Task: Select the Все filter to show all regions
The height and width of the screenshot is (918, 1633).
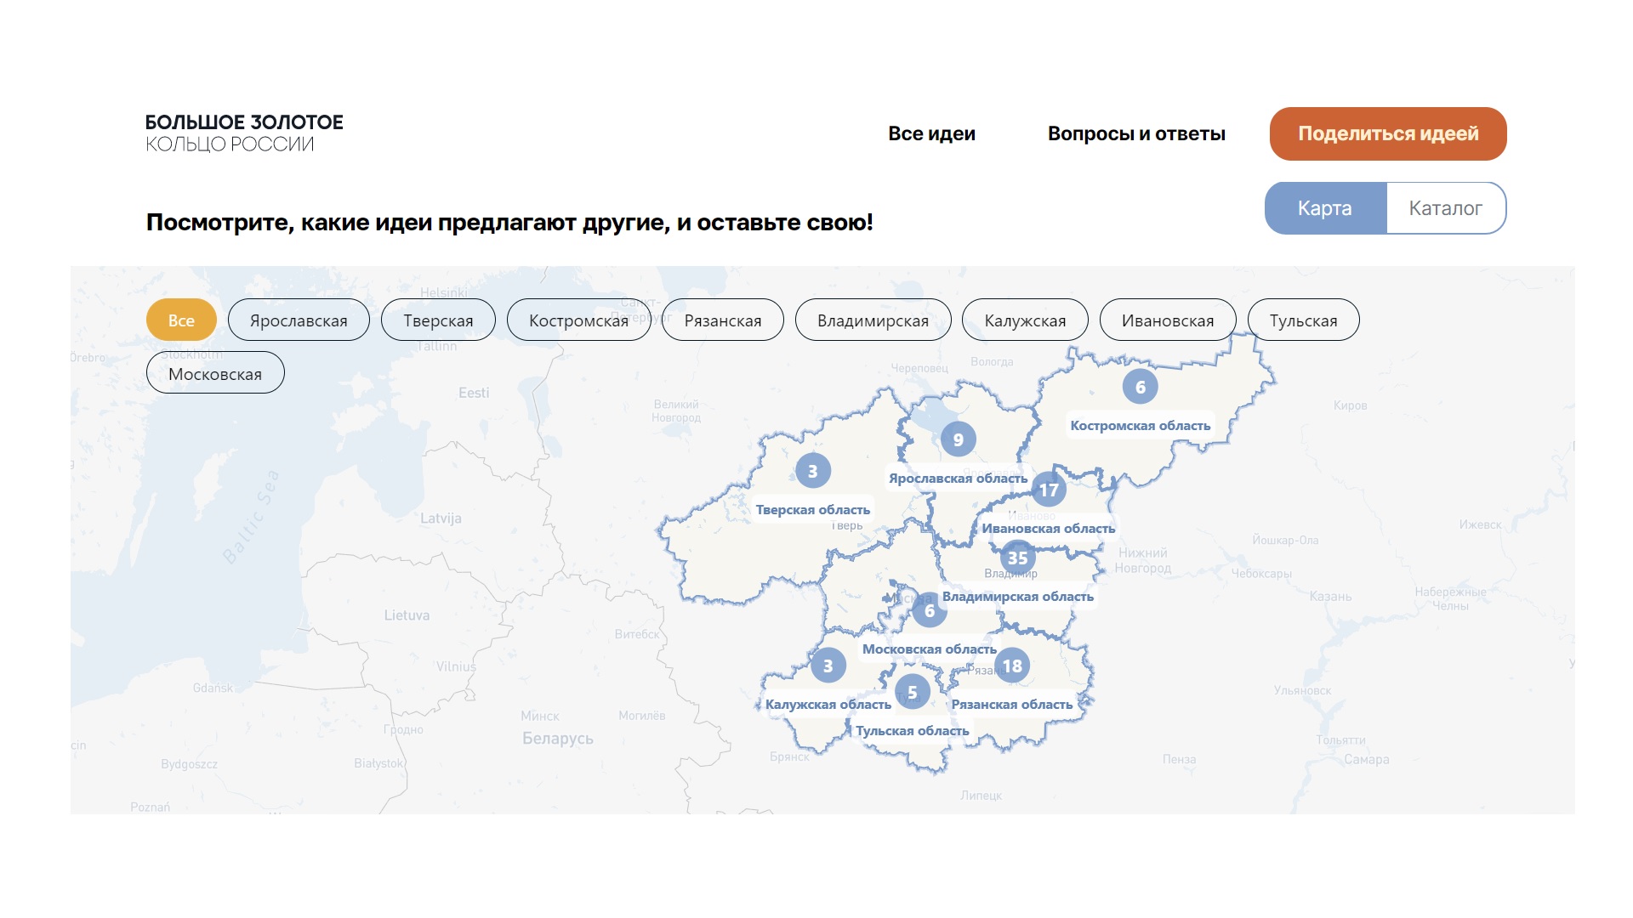Action: click(180, 320)
